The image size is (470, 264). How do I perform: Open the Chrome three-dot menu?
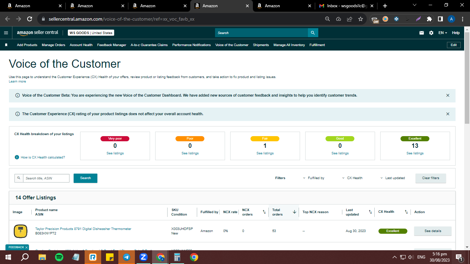[462, 19]
